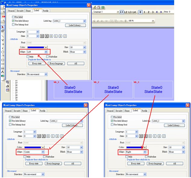Select the ellipse drawing tool

(x=3, y=52)
